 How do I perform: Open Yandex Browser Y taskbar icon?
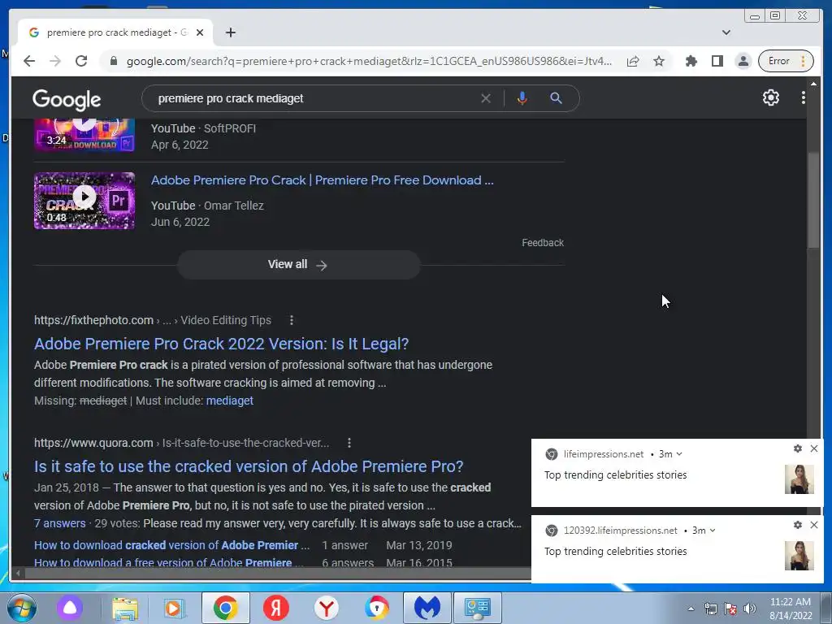[x=327, y=608]
